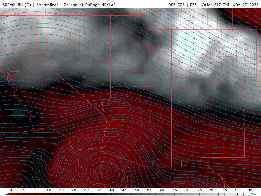Click the "00Z GFS" model run label

pyautogui.click(x=177, y=5)
